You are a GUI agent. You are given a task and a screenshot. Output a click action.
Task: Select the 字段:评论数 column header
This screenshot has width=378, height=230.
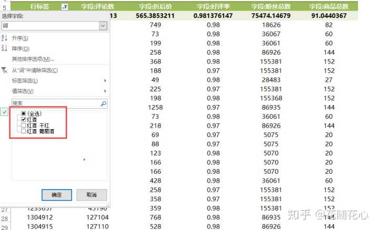point(98,6)
